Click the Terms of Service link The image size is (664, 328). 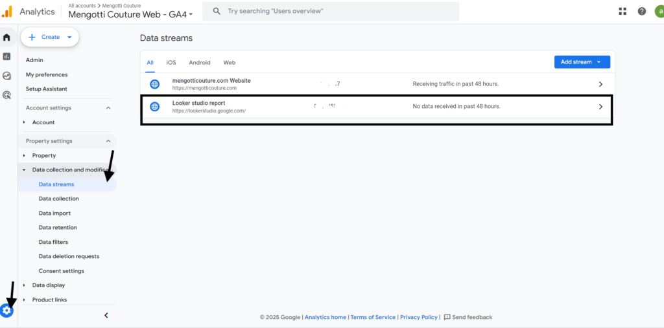click(x=373, y=317)
